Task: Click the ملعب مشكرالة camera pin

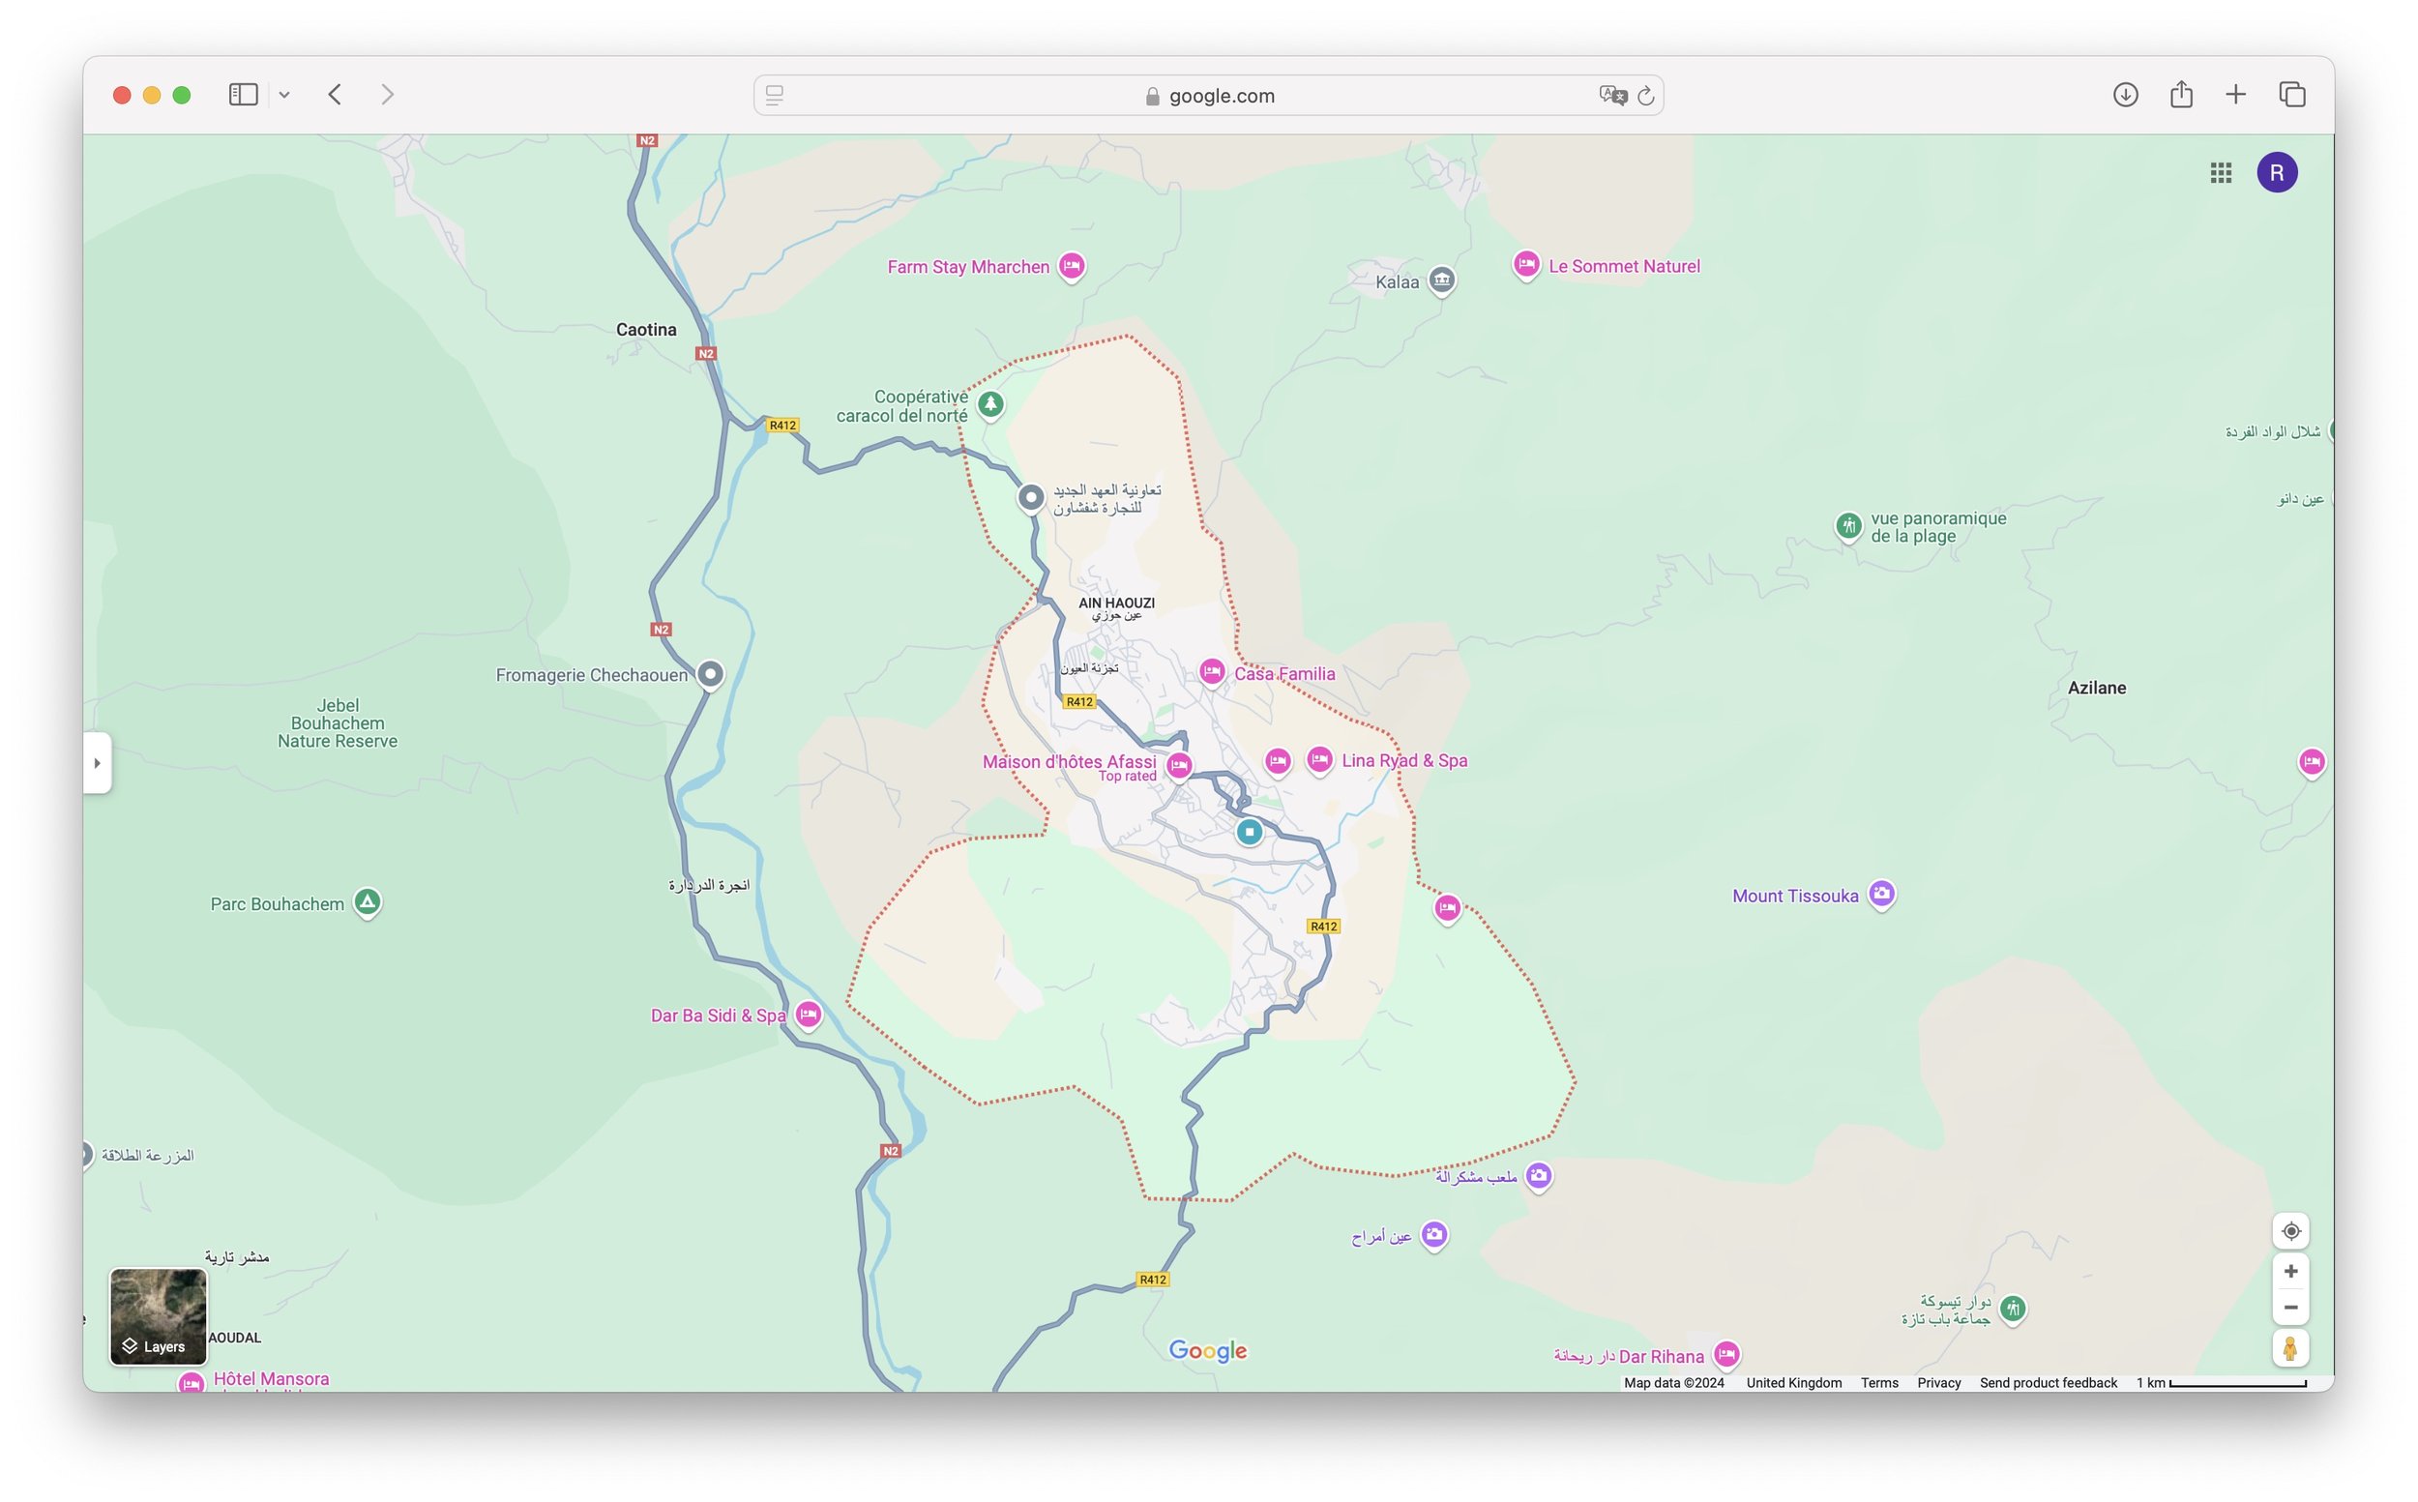Action: pyautogui.click(x=1538, y=1177)
